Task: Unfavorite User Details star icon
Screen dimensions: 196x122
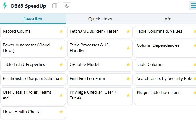Action: pos(61,95)
